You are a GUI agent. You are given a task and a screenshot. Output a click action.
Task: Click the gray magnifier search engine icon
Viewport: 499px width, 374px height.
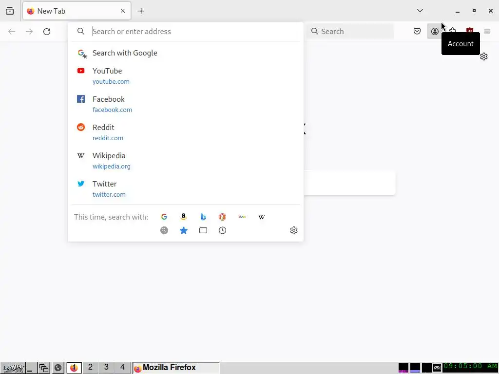click(x=164, y=230)
